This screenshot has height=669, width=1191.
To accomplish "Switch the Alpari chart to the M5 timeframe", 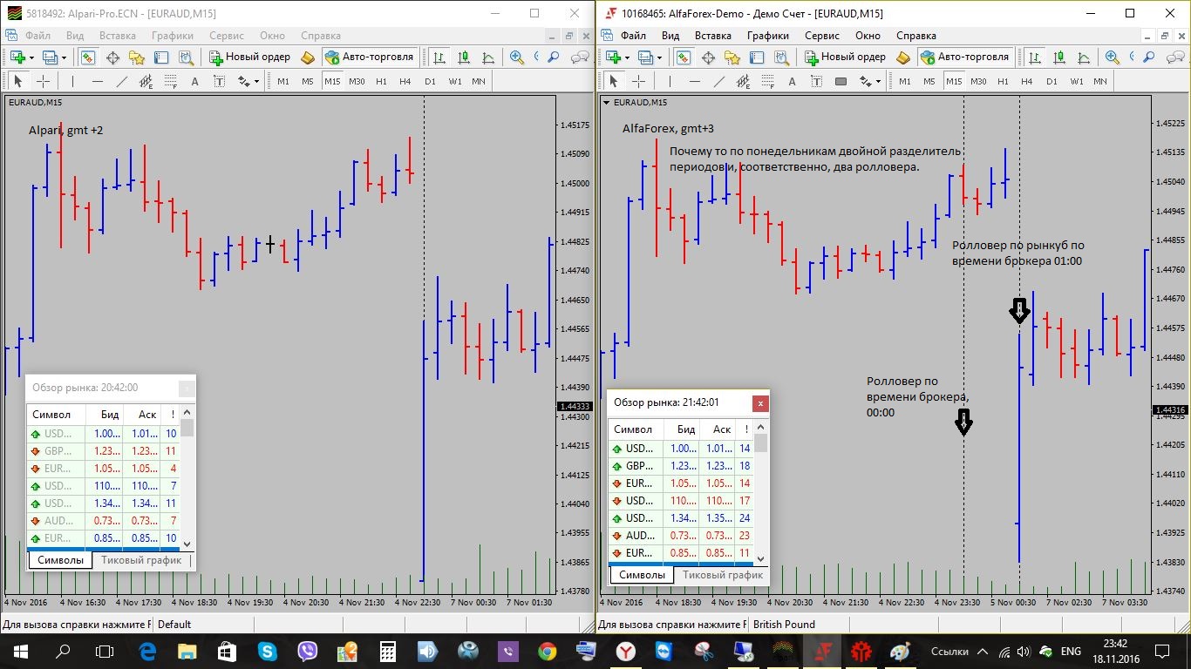I will click(308, 81).
